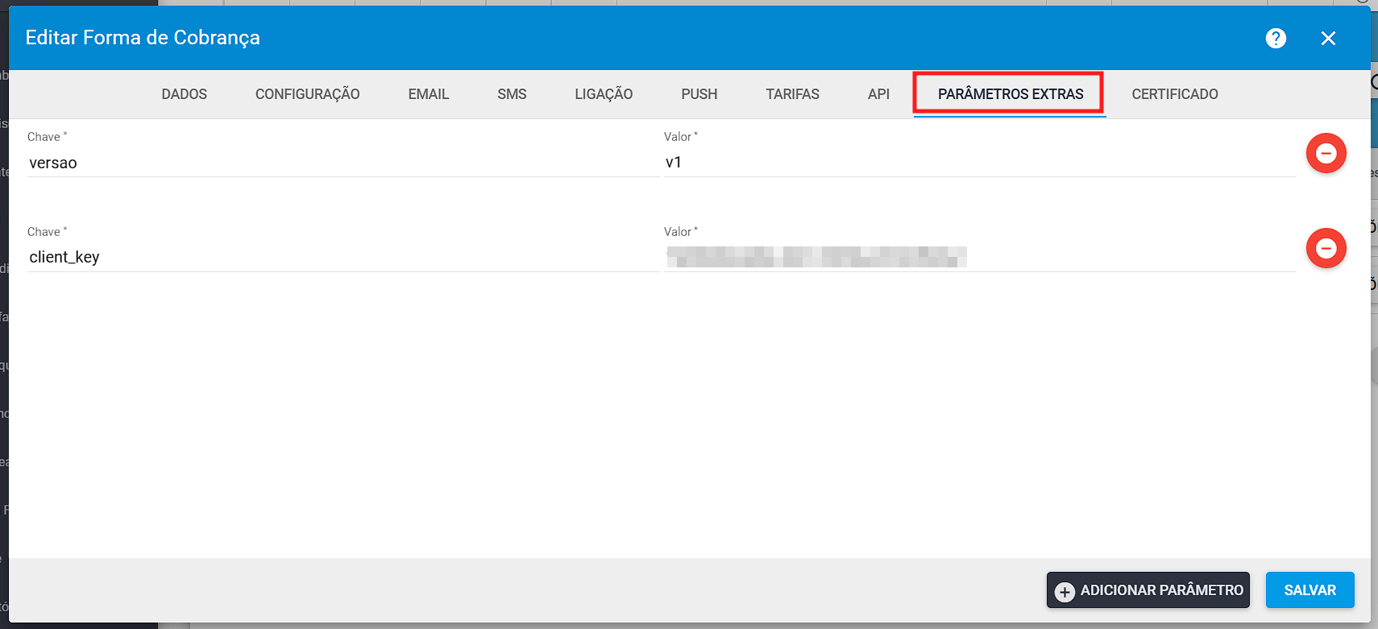The height and width of the screenshot is (629, 1378).
Task: Click the PARÂMETROS EXTRAS tab
Action: point(1010,94)
